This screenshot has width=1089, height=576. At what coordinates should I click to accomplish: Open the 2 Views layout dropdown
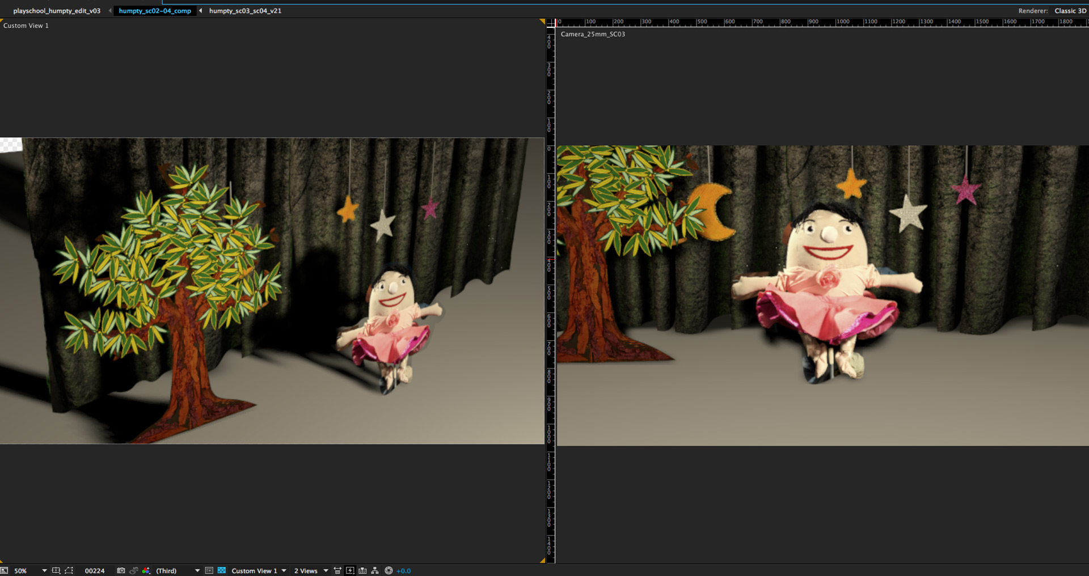[311, 570]
